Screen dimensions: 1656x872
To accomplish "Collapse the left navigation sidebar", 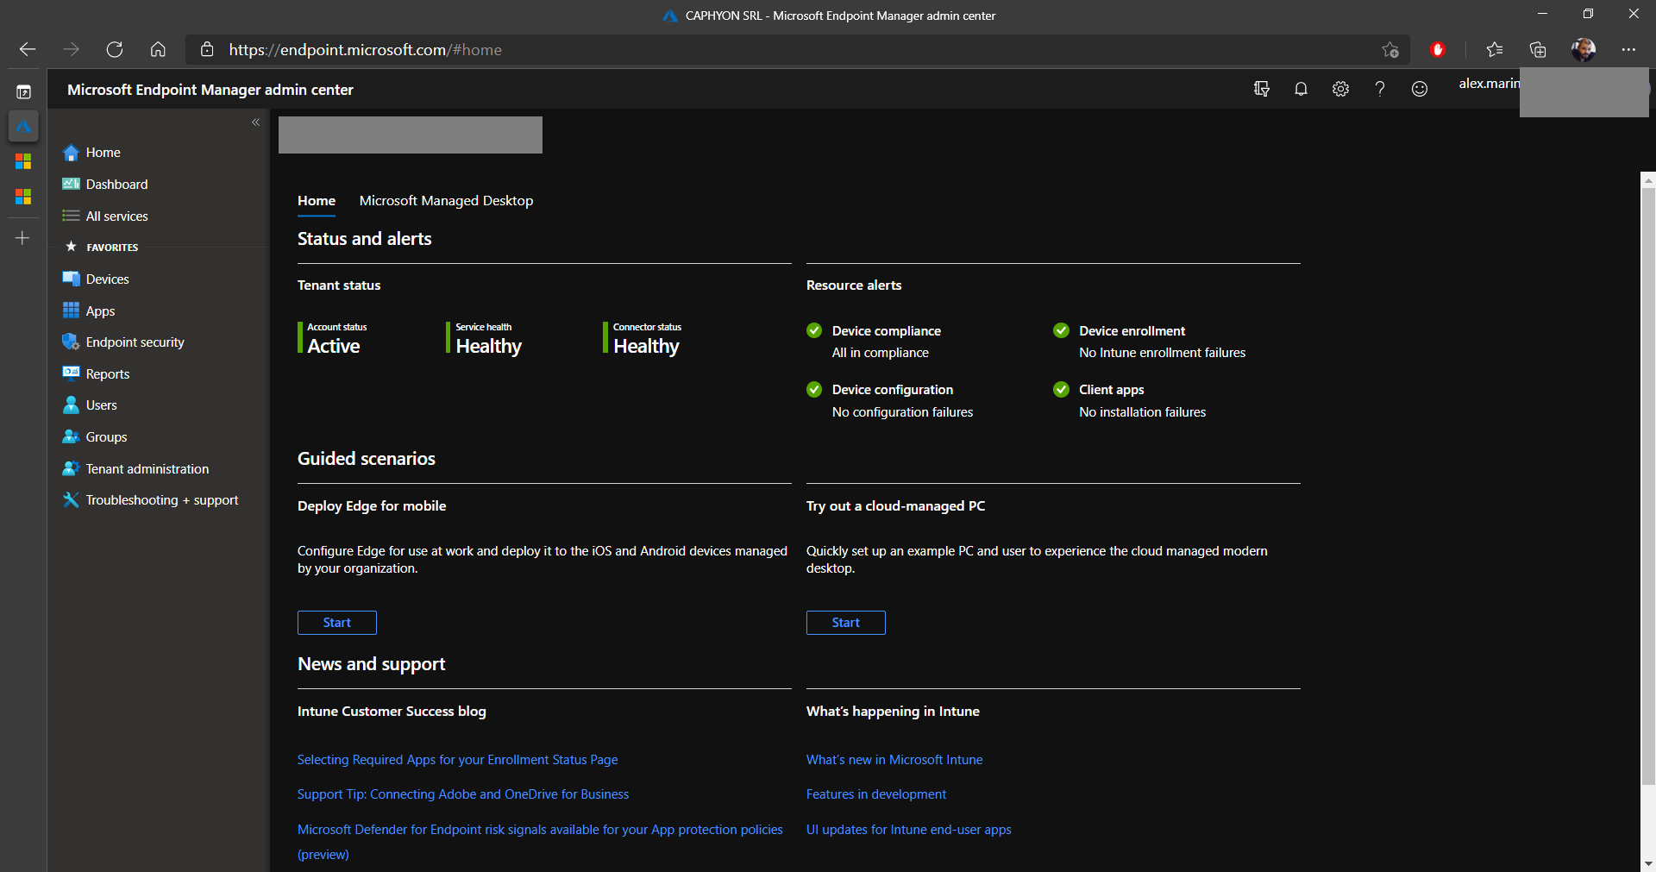I will tap(255, 122).
